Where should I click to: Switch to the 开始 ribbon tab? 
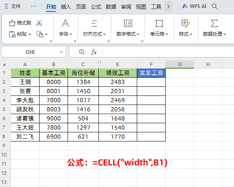tap(51, 7)
